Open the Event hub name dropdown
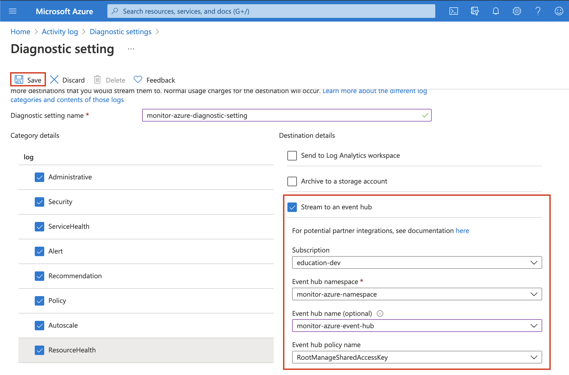569x375 pixels. click(417, 326)
